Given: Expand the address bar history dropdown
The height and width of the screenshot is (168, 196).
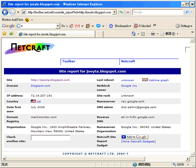Looking at the screenshot, I should click(x=114, y=12).
